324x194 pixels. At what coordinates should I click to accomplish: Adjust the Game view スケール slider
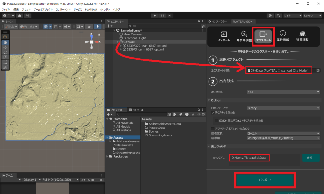point(96,180)
